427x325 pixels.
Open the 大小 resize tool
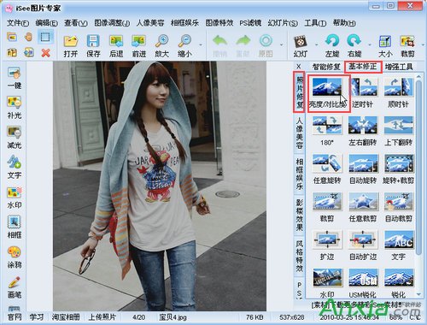385,45
